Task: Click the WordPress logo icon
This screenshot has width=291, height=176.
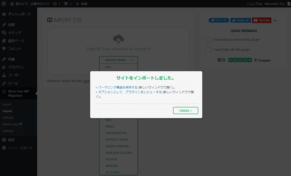Action: point(4,4)
